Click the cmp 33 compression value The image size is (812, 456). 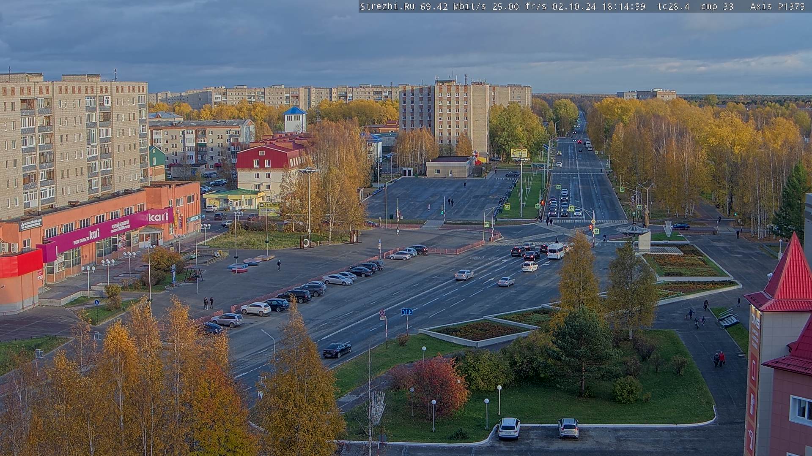(717, 6)
